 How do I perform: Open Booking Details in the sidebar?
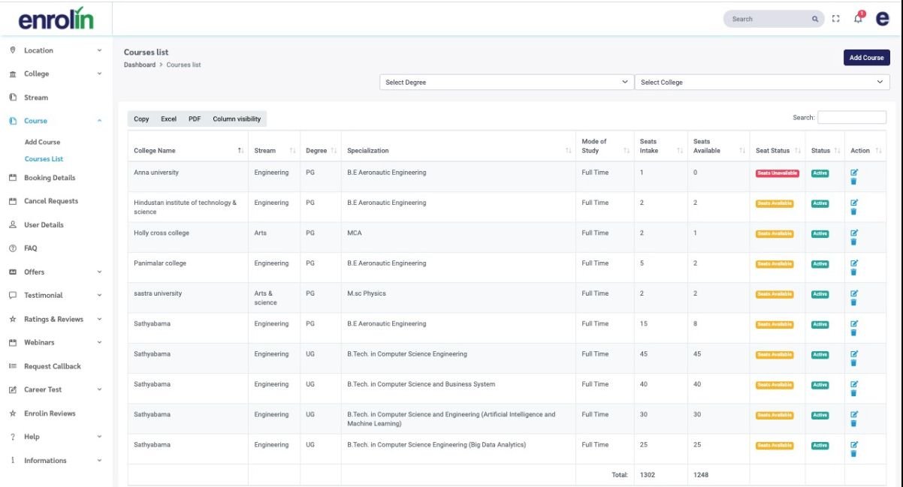50,178
